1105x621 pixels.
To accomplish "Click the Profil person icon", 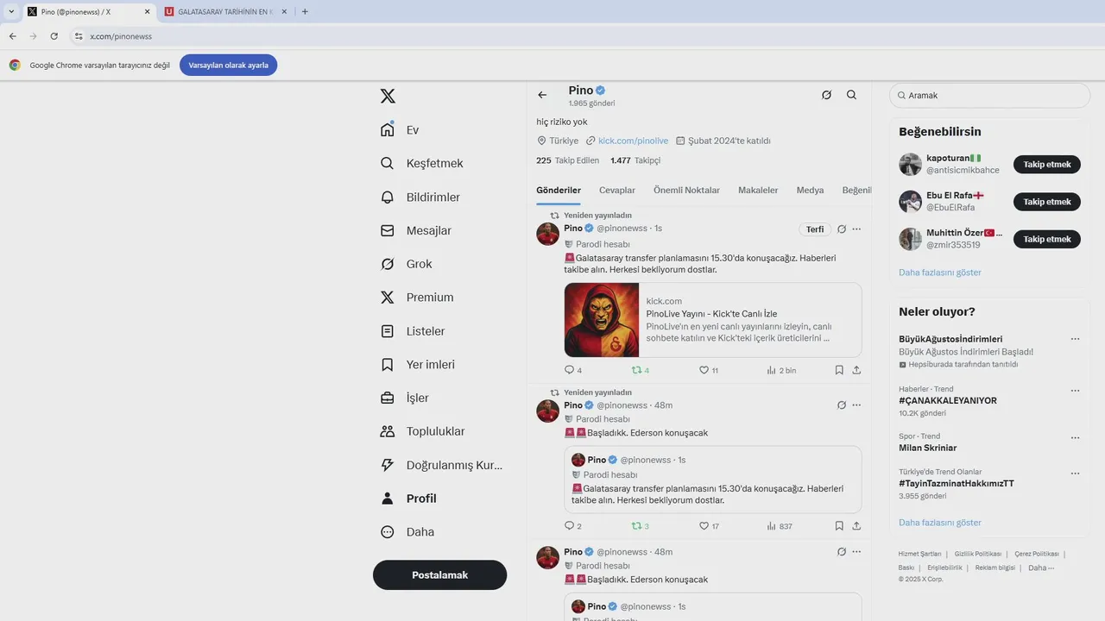I will [x=388, y=499].
